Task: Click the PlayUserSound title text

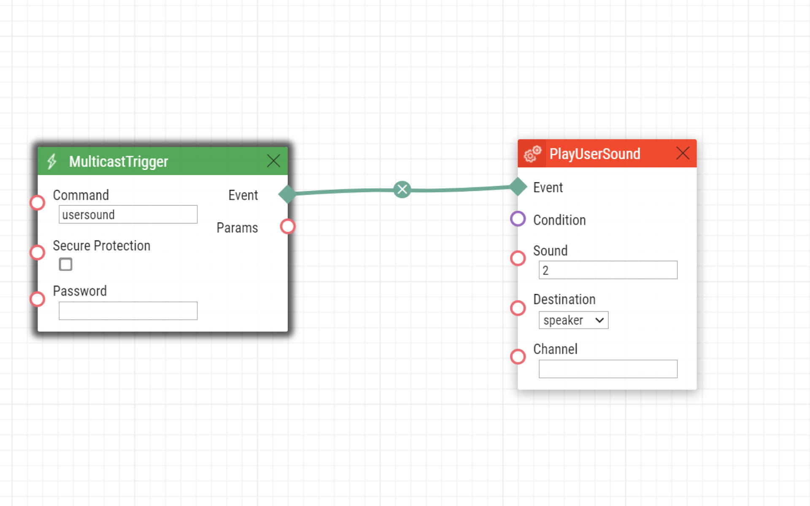Action: coord(595,154)
